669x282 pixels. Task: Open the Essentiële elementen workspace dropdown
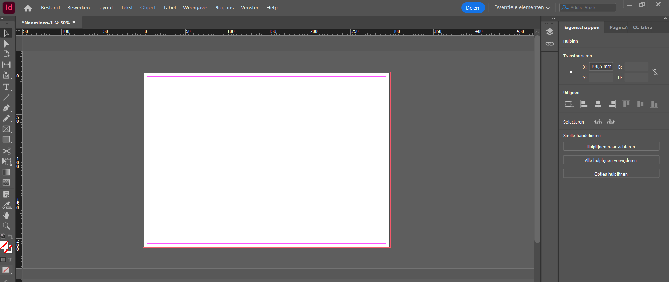pyautogui.click(x=522, y=8)
